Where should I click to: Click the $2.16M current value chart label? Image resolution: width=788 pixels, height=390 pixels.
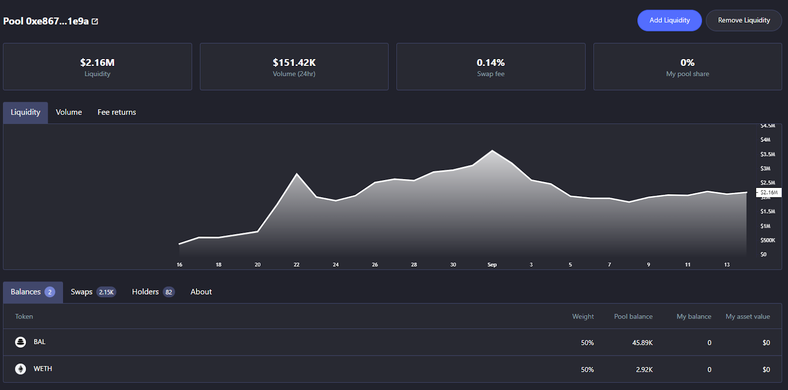point(769,193)
